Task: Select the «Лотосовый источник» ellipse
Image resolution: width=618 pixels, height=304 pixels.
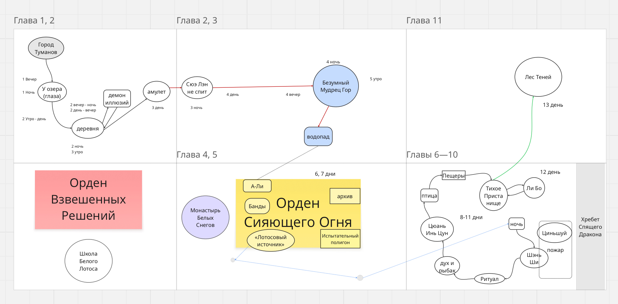Action: point(271,241)
